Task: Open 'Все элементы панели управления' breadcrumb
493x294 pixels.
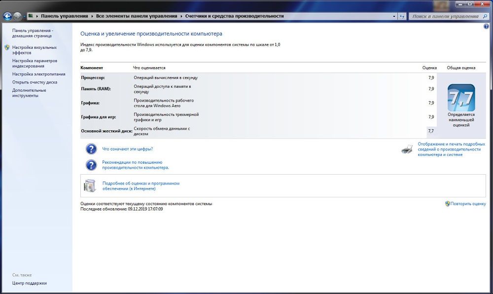Action: point(137,16)
